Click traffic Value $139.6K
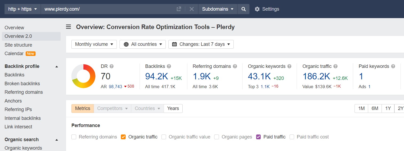The image size is (404, 151). (323, 87)
